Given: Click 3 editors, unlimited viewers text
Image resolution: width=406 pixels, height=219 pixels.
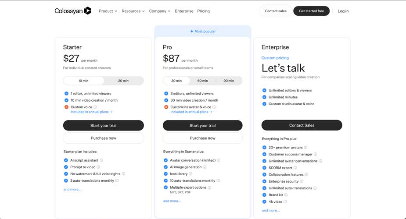Looking at the screenshot, I should (192, 93).
